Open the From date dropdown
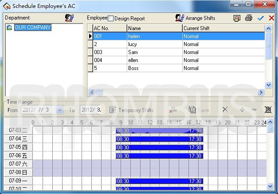Viewport: 278px width, 194px height. (x=60, y=110)
